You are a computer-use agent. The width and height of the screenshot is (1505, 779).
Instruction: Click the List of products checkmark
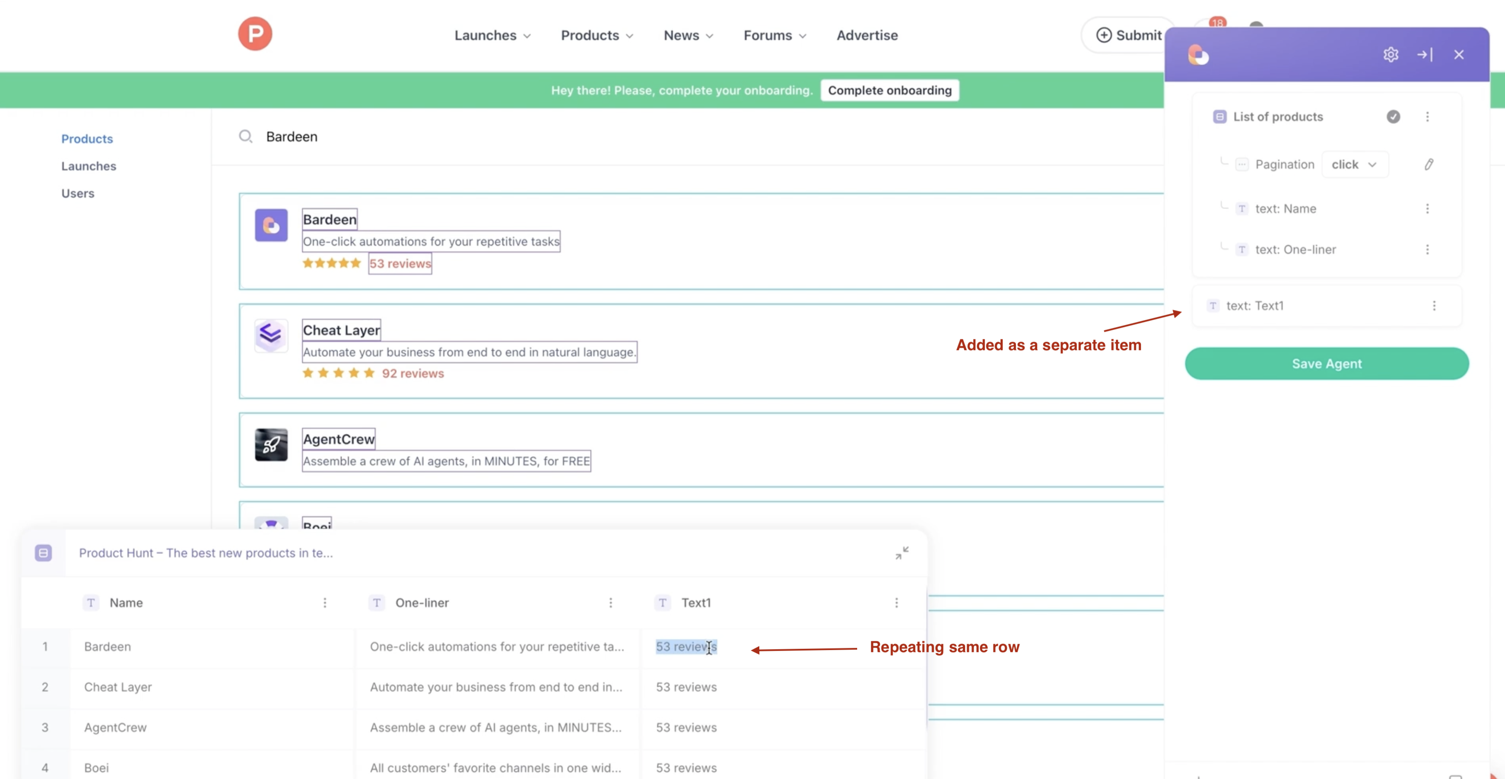pyautogui.click(x=1394, y=117)
